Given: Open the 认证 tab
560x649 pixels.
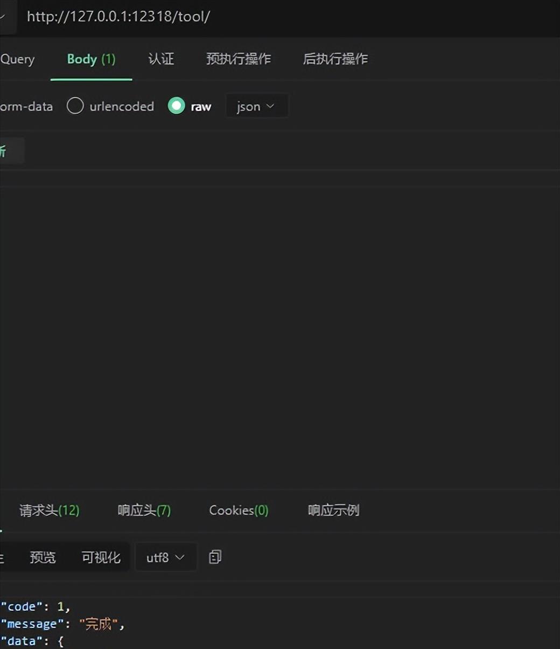Looking at the screenshot, I should 161,59.
